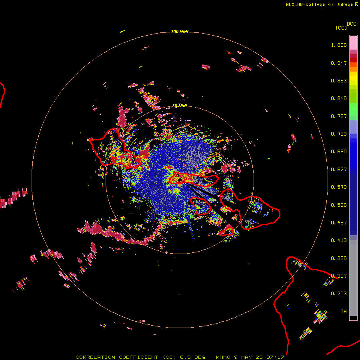Select the 0.733 scale value

point(339,134)
